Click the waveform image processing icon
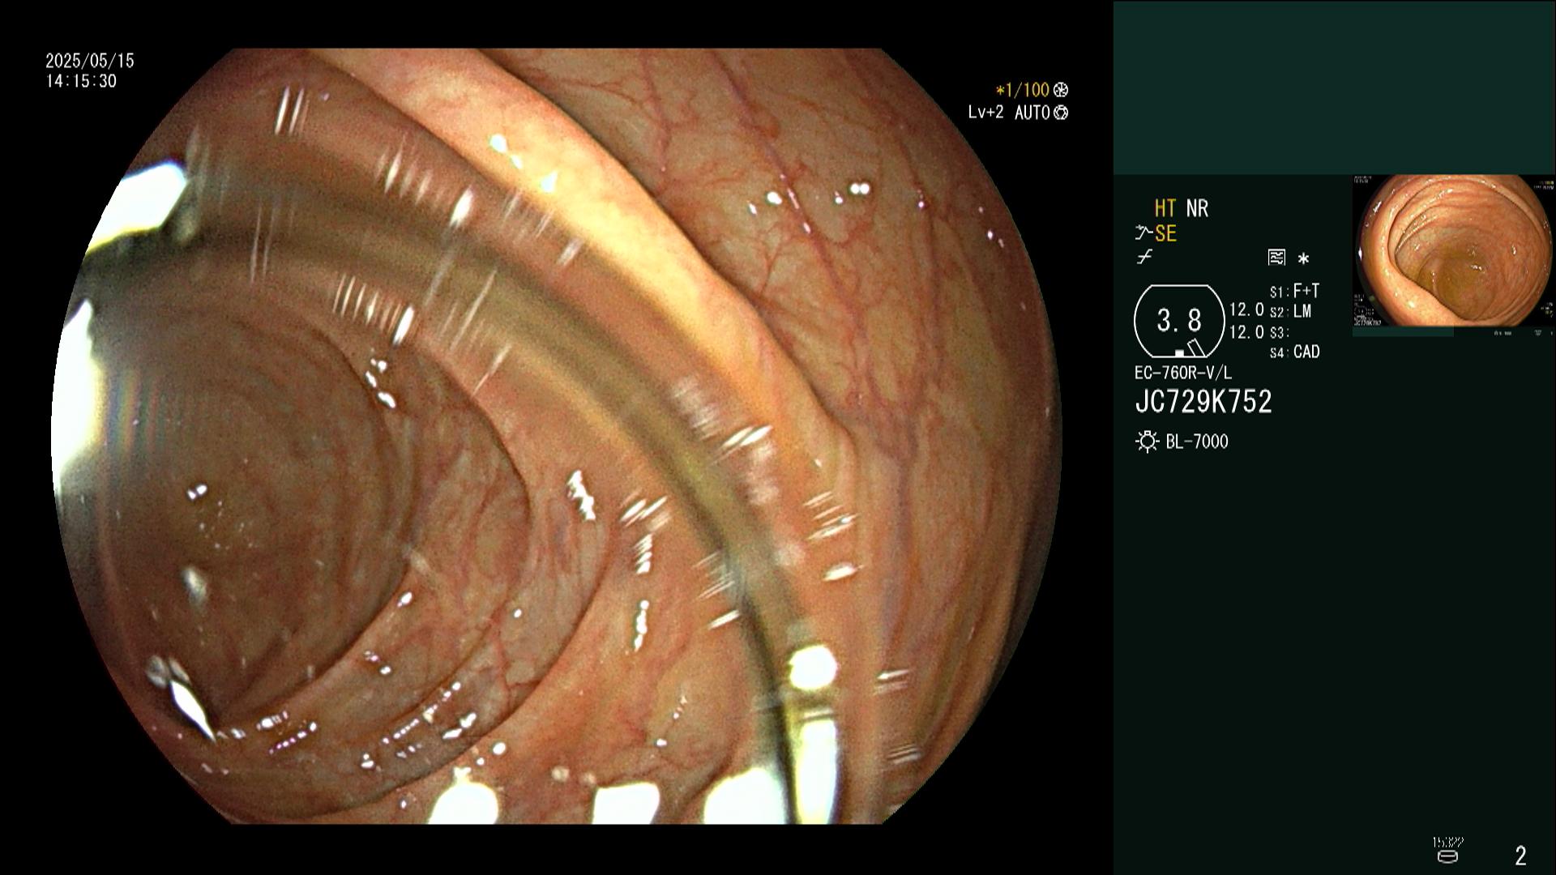Viewport: 1556px width, 875px height. tap(1276, 258)
